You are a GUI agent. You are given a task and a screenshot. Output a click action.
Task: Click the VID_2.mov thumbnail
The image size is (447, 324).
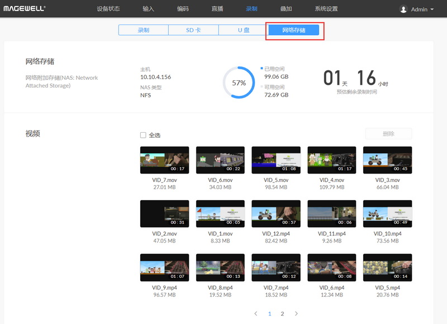(x=164, y=214)
